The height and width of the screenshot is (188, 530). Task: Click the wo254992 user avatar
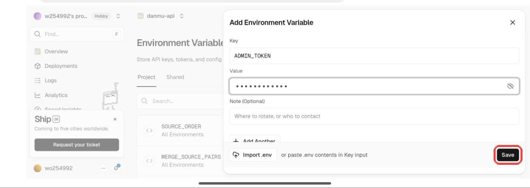click(x=38, y=168)
